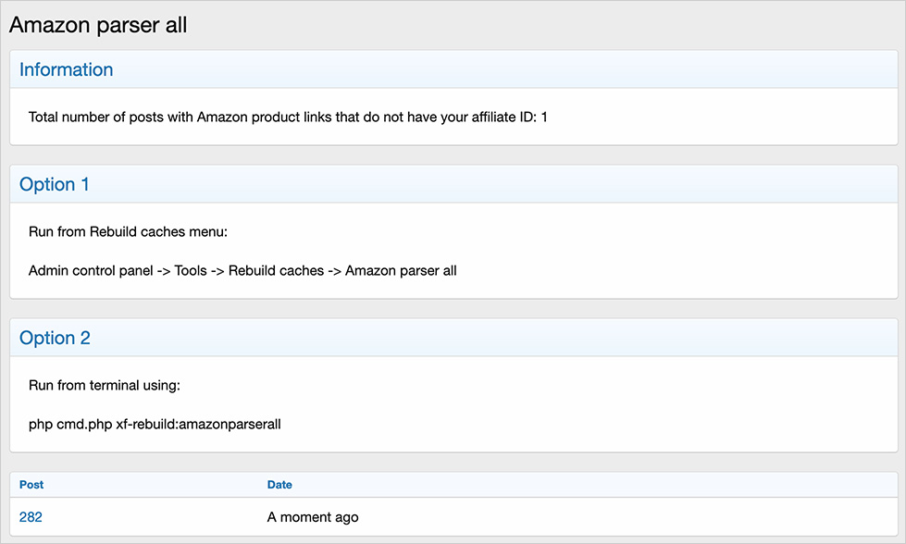The width and height of the screenshot is (906, 544).
Task: Click 'cmd.php' in the terminal command
Action: 84,425
